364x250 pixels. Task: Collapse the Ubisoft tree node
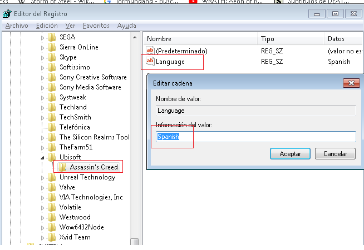pos(42,158)
